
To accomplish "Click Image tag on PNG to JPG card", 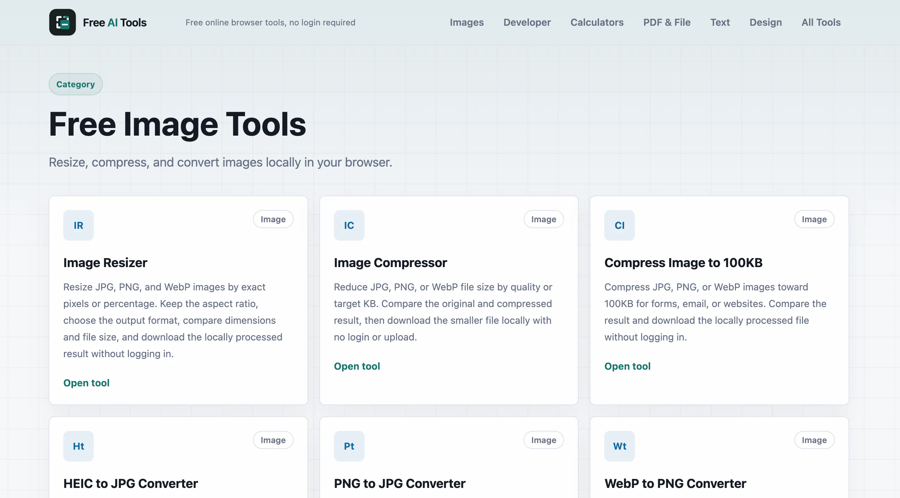I will pos(543,440).
